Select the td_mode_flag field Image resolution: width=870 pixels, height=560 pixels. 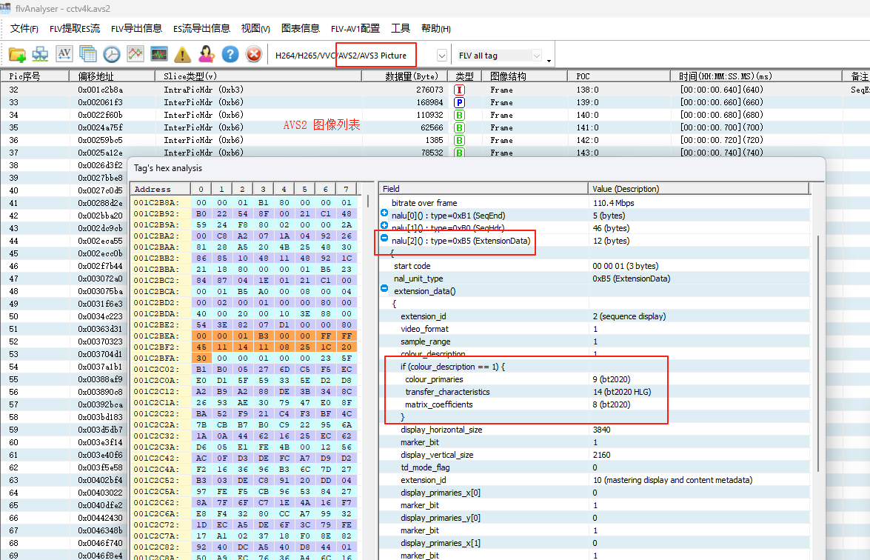(595, 468)
